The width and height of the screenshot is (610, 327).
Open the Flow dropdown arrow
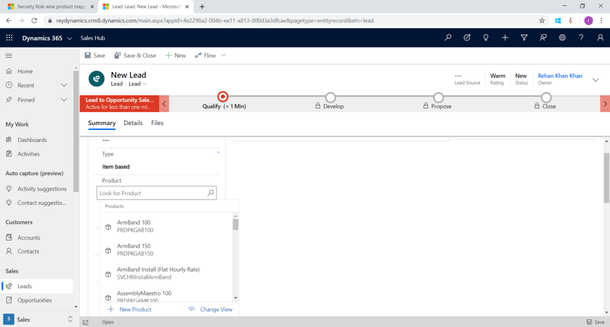coord(224,55)
